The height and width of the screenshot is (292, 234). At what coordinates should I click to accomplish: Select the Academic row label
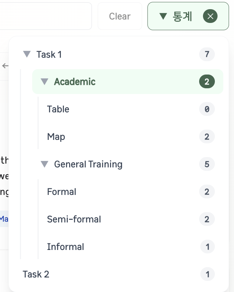pyautogui.click(x=75, y=81)
